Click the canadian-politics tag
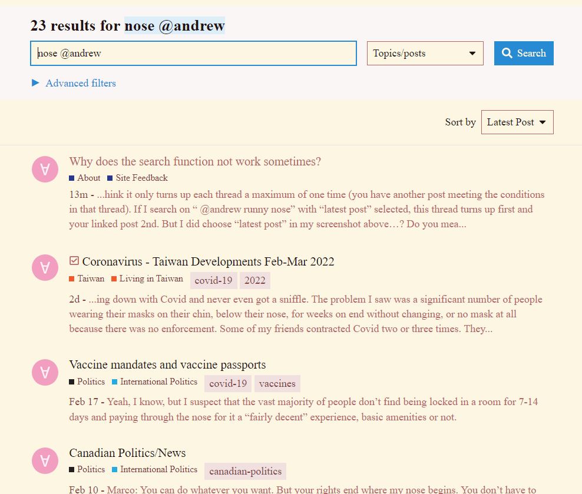Screen dimensions: 582x494 click(x=245, y=471)
